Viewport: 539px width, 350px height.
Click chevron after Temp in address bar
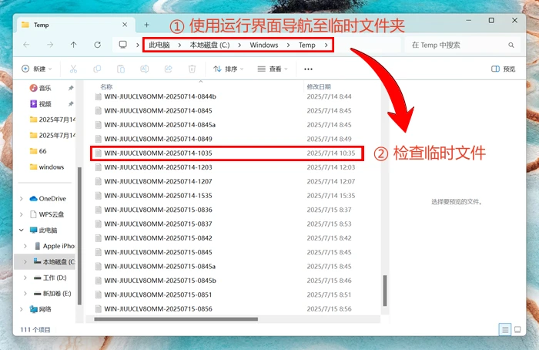(x=326, y=45)
